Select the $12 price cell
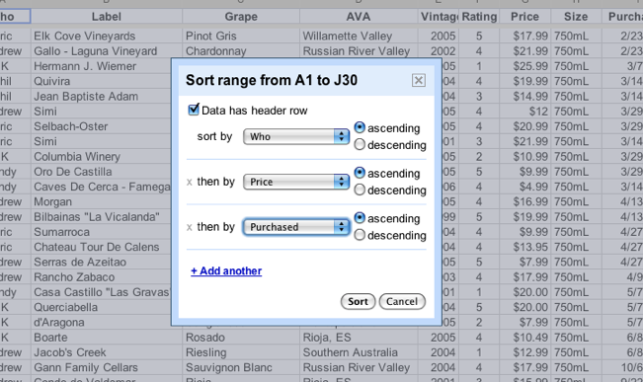Image resolution: width=643 pixels, height=382 pixels. click(524, 112)
